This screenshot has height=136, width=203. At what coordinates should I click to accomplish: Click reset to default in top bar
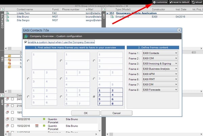179,2
